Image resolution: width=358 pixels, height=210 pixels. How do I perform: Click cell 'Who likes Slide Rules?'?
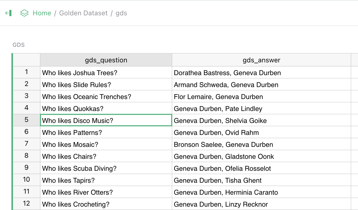[106, 84]
